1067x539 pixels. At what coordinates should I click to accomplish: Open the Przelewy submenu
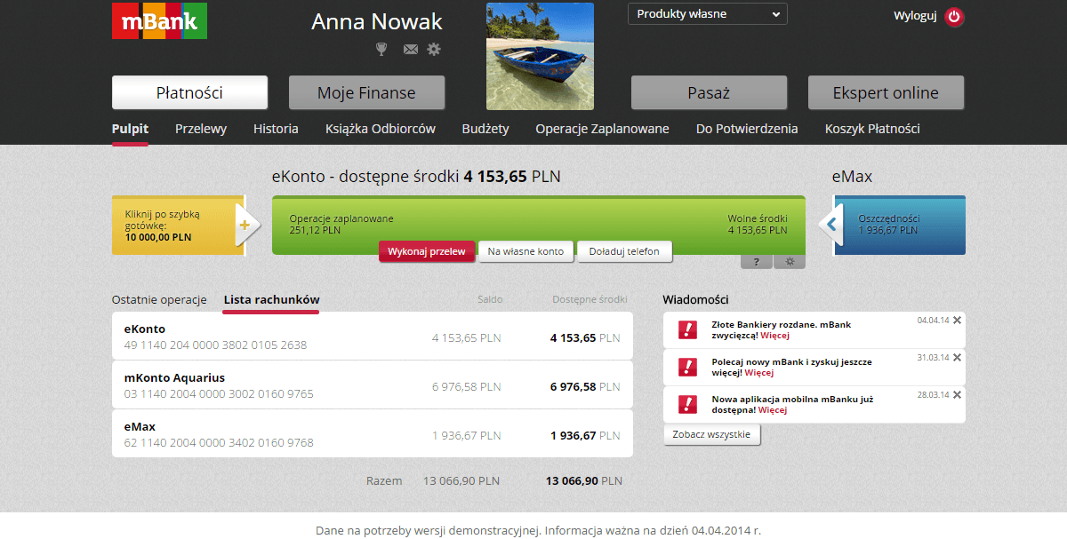pyautogui.click(x=201, y=129)
